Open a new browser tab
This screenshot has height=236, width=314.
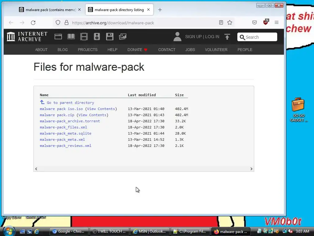pos(160,10)
